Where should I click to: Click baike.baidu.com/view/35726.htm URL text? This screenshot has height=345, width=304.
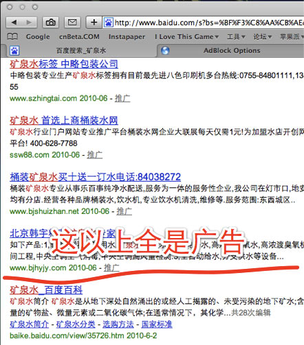tap(67, 335)
